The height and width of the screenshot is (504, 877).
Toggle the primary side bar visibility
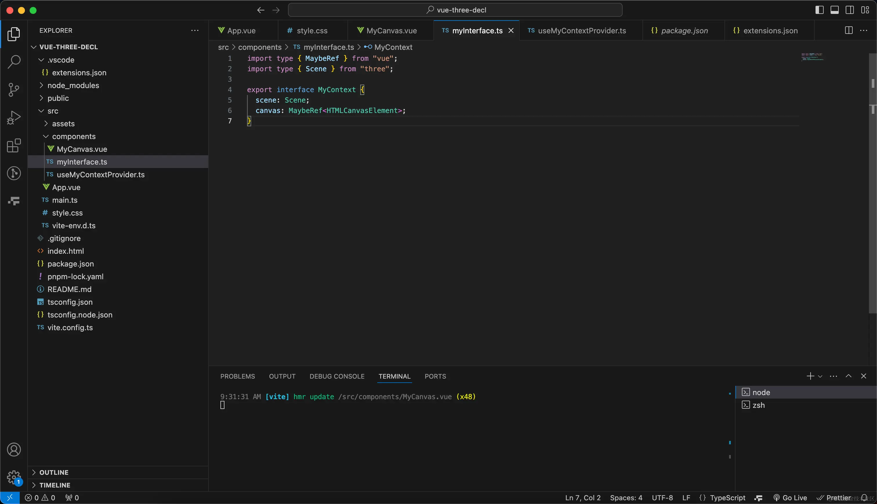(820, 10)
